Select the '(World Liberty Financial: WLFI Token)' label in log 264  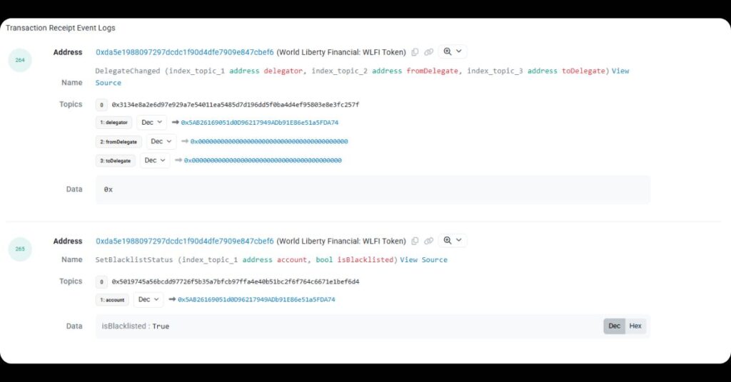341,52
